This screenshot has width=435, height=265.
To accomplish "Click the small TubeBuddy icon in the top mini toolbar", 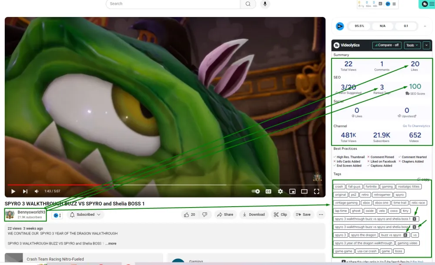I will coord(388,4).
